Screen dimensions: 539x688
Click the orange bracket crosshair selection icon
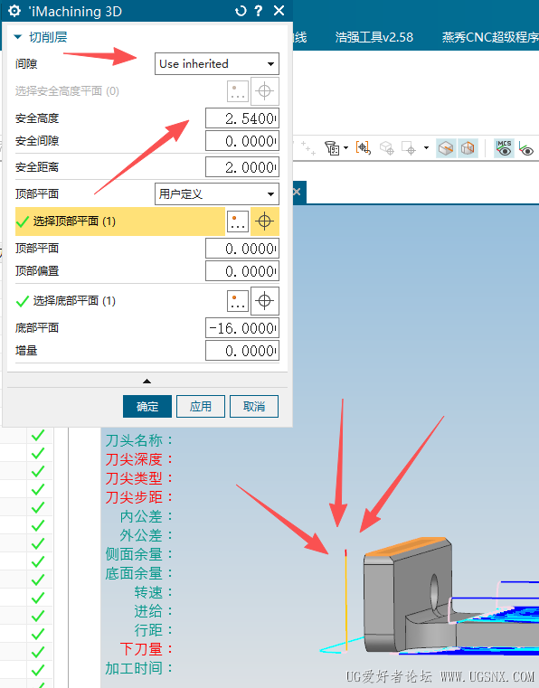pos(363,148)
